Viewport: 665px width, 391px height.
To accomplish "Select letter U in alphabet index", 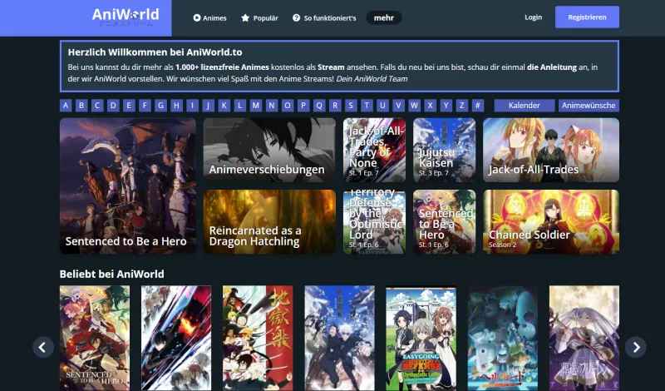I will coord(382,106).
